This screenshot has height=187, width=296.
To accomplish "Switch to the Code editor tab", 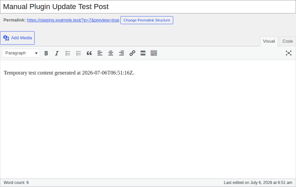I will pyautogui.click(x=288, y=41).
